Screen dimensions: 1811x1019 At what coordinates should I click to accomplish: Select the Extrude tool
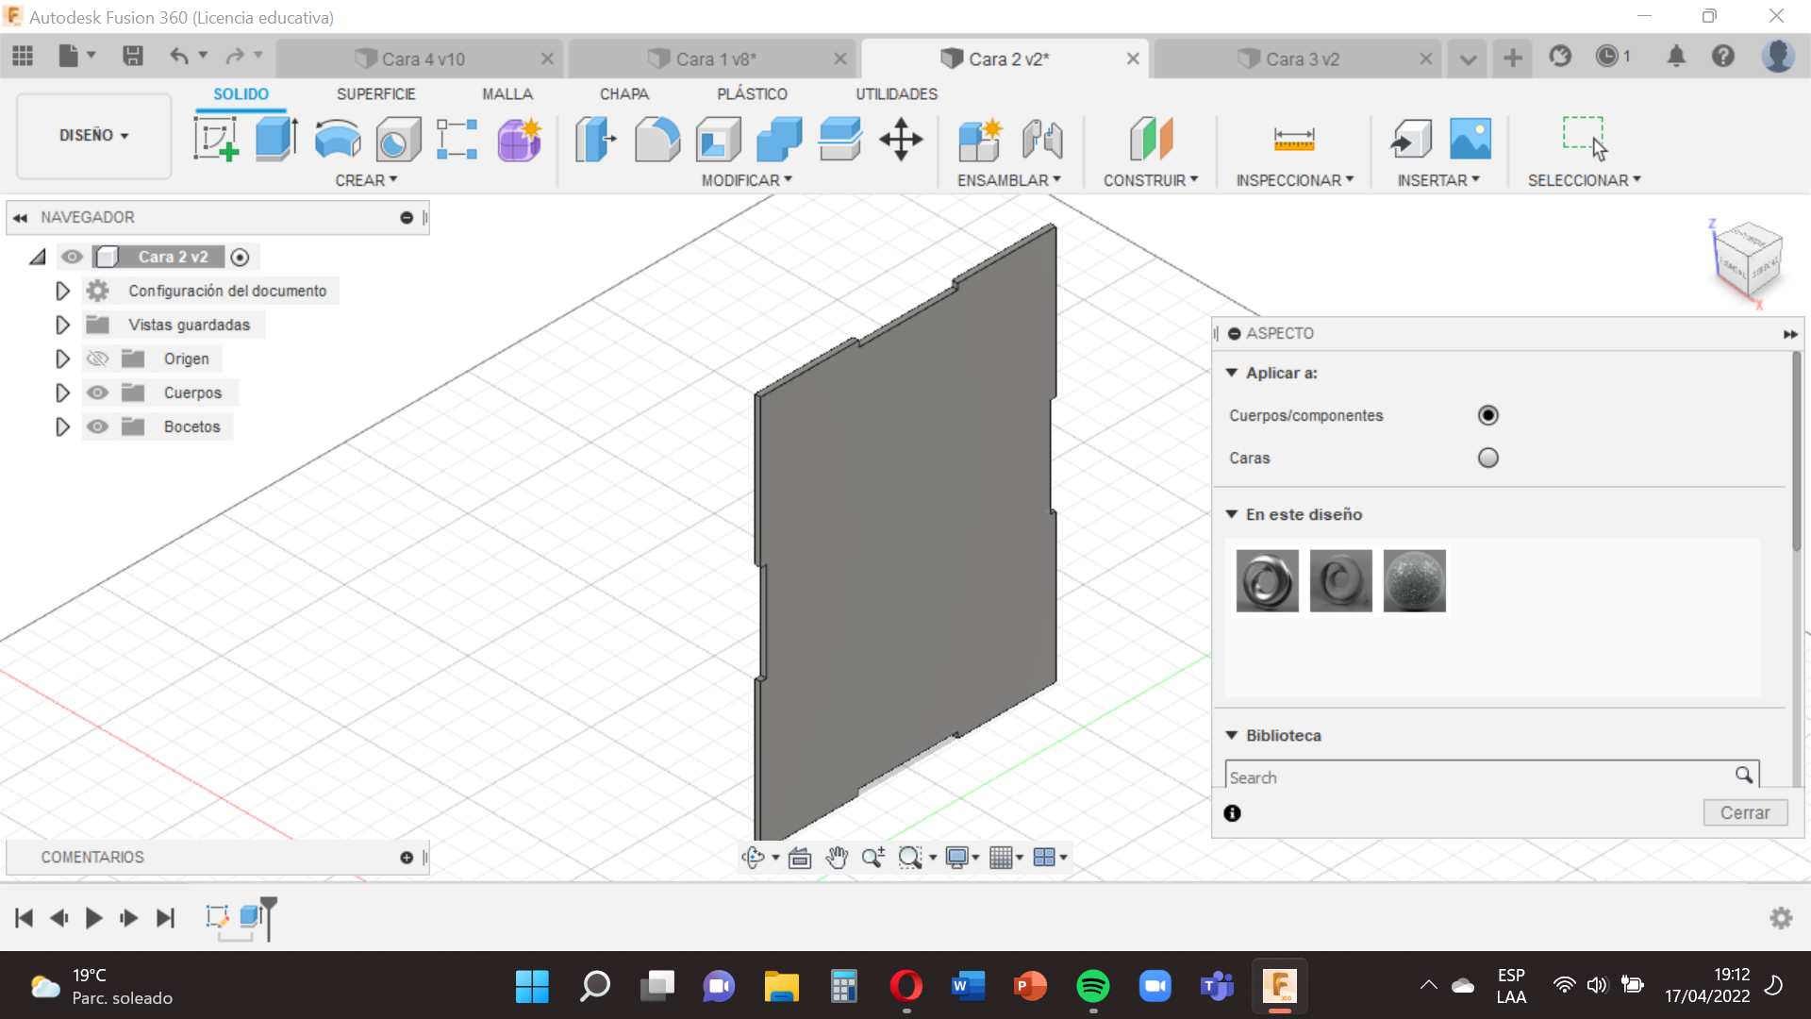(x=276, y=140)
